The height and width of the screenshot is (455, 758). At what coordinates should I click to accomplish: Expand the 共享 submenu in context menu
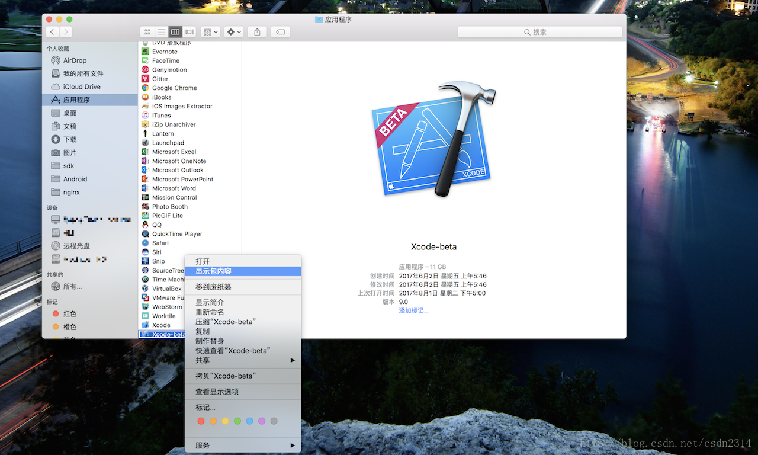click(243, 360)
